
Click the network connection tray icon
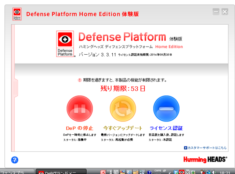click(209, 172)
